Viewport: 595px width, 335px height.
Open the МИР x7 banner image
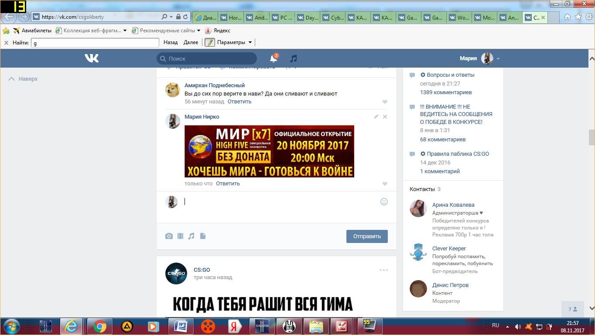[x=269, y=151]
